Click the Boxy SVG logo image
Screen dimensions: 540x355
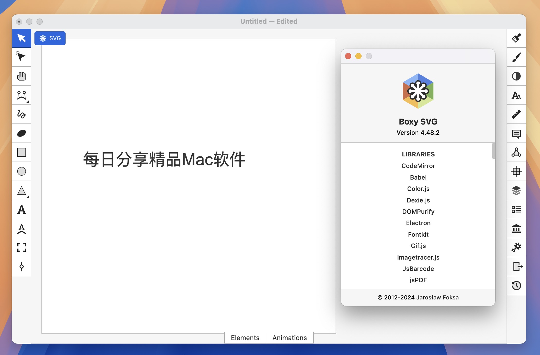[418, 91]
